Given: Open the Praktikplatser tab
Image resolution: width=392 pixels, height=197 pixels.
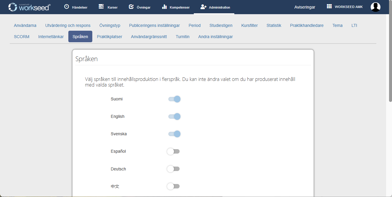Looking at the screenshot, I should pos(109,37).
